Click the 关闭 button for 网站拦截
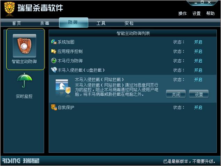Viewport: 221px width, 166px height. pyautogui.click(x=176, y=94)
